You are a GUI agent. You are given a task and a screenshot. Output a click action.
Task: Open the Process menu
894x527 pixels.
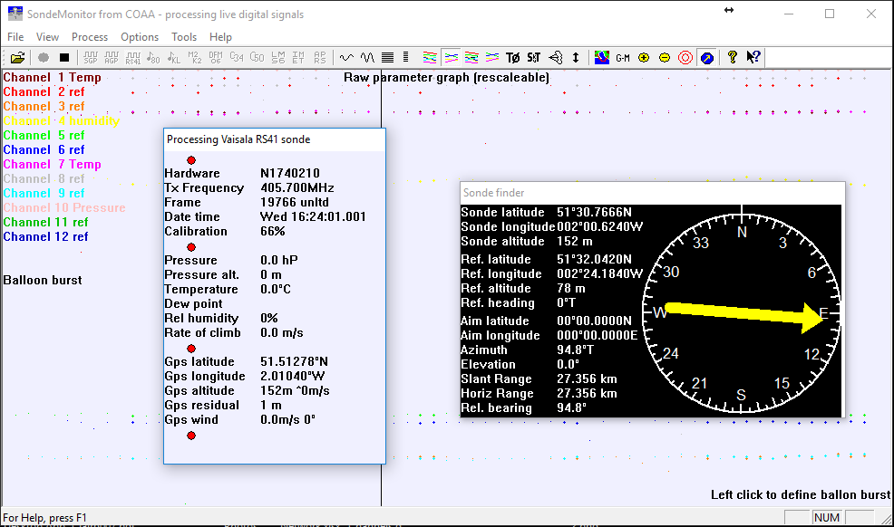click(x=90, y=37)
